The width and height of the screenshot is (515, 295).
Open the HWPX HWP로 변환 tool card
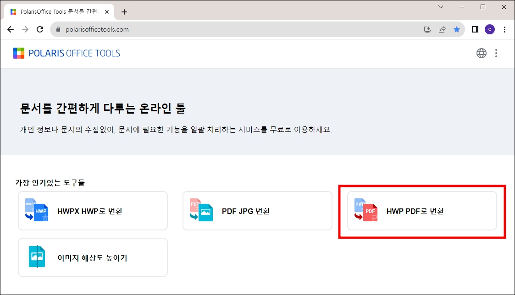pyautogui.click(x=93, y=211)
